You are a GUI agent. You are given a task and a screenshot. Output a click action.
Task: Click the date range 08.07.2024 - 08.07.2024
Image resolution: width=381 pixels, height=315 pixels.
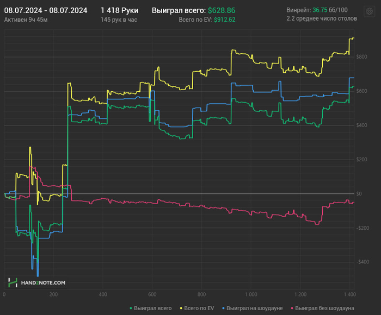point(46,10)
